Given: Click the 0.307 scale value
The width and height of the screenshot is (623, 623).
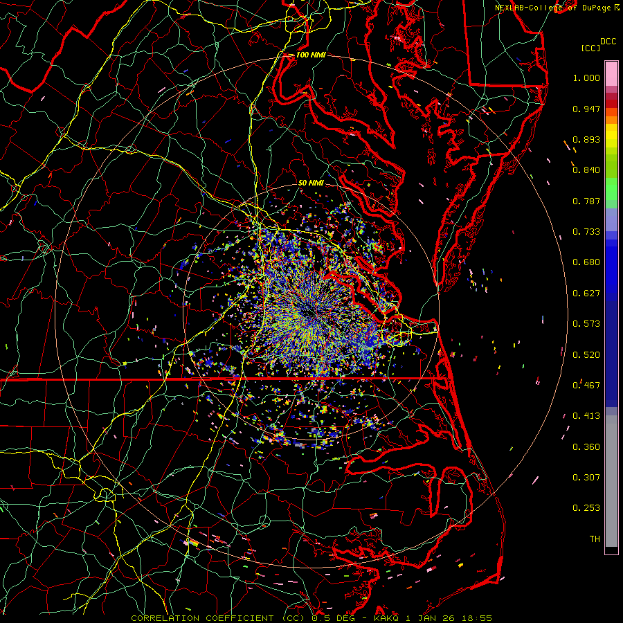Looking at the screenshot, I should point(586,478).
